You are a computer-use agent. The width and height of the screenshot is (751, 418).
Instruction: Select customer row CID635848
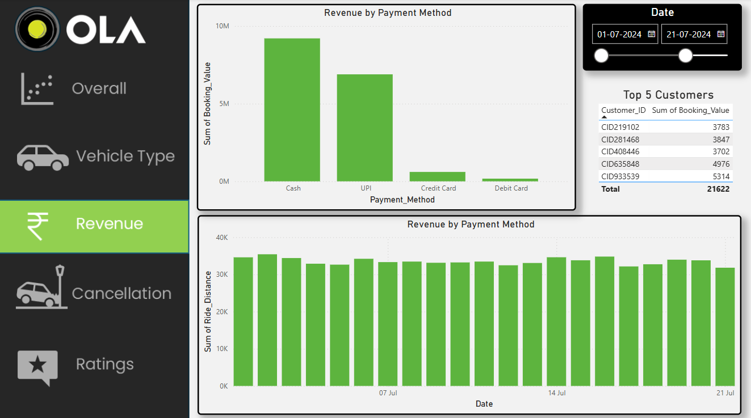tap(665, 164)
